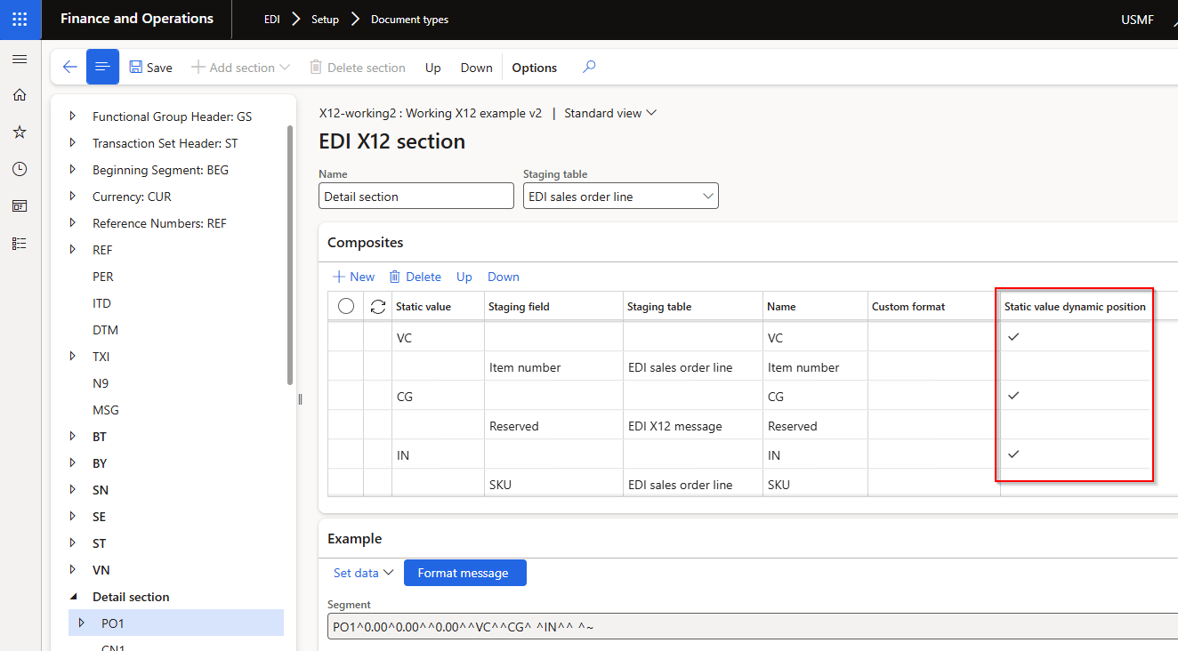Viewport: 1178px width, 651px height.
Task: Click the Item number staging field cell
Action: pyautogui.click(x=553, y=366)
